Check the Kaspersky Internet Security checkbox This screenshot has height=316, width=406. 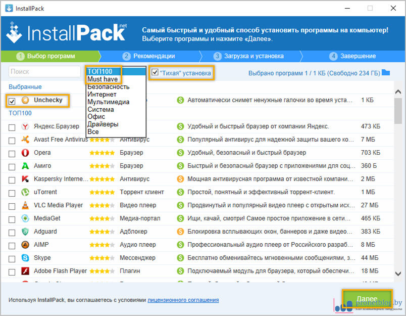(x=12, y=180)
